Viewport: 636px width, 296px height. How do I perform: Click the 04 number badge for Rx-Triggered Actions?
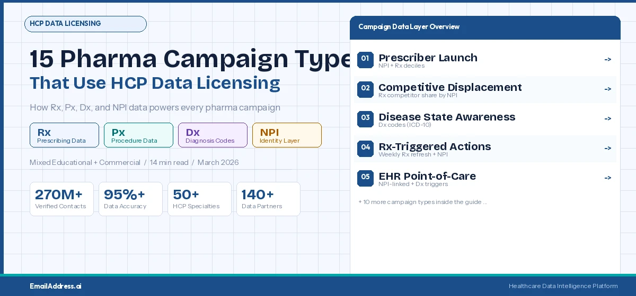[x=366, y=149]
